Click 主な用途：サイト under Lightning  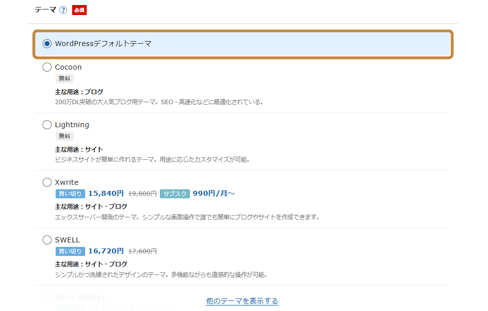click(79, 150)
